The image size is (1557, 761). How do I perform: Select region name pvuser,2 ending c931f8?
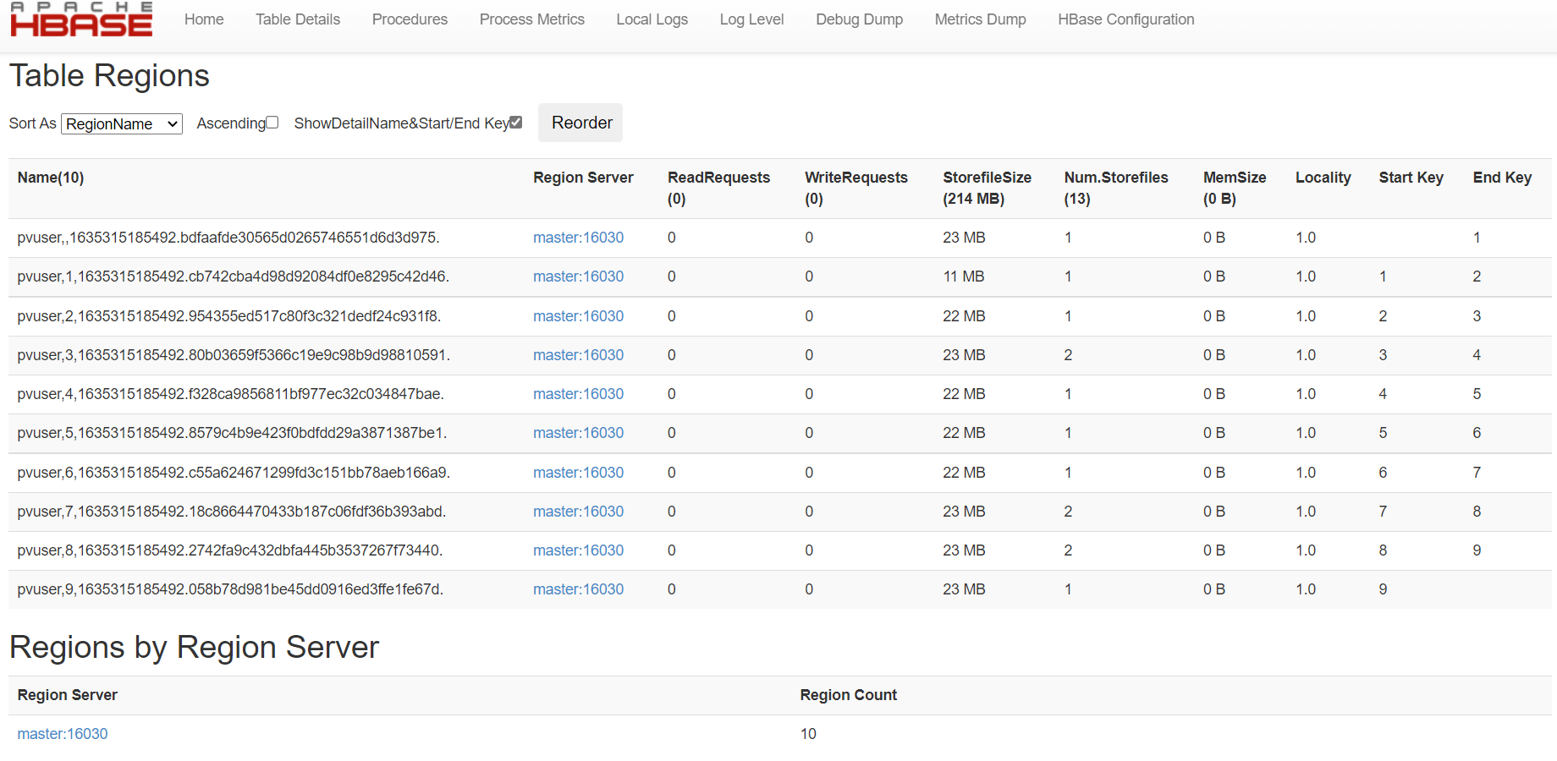click(x=229, y=316)
